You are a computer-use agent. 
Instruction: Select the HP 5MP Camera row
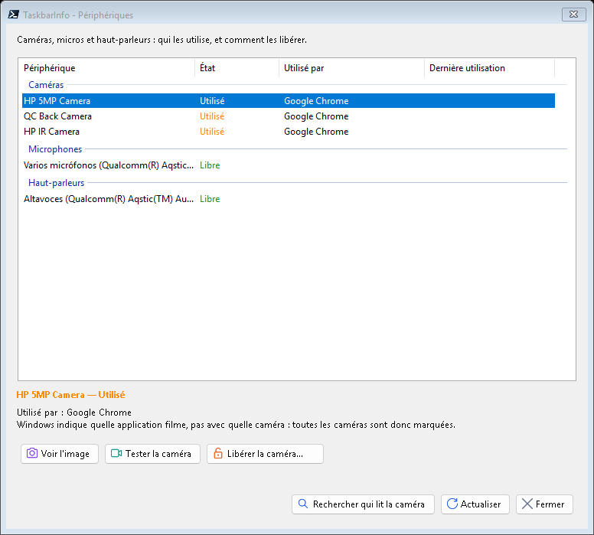pos(289,101)
